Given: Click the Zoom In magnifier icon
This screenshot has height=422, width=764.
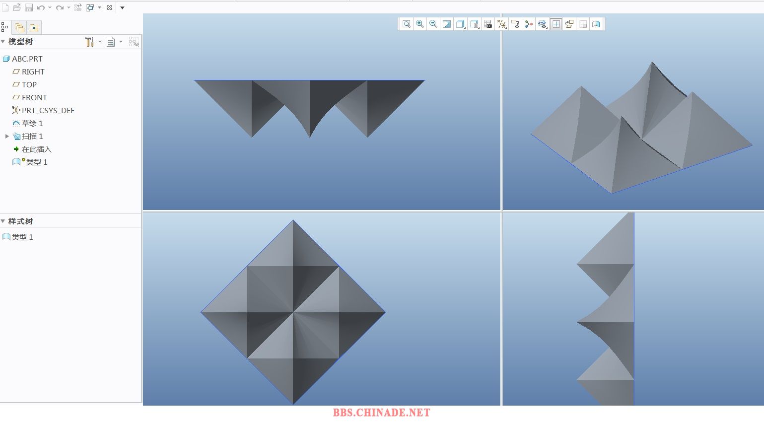Looking at the screenshot, I should [420, 24].
